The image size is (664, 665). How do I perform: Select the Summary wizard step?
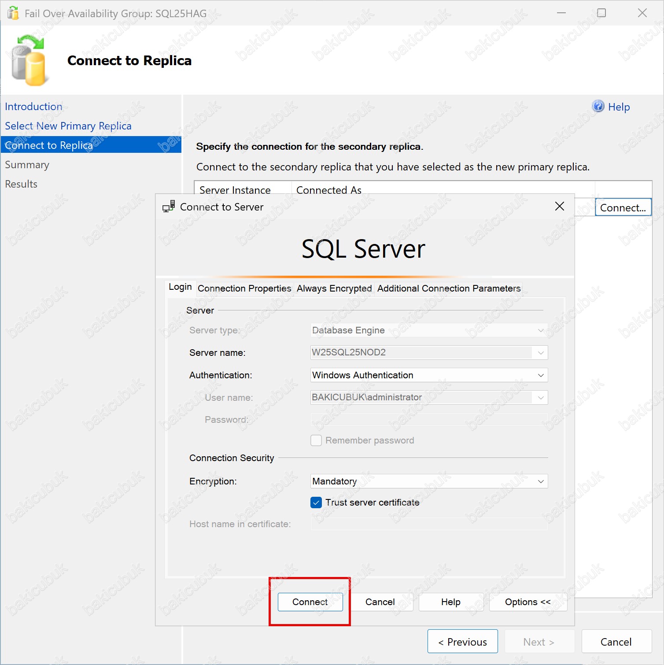[x=27, y=165]
